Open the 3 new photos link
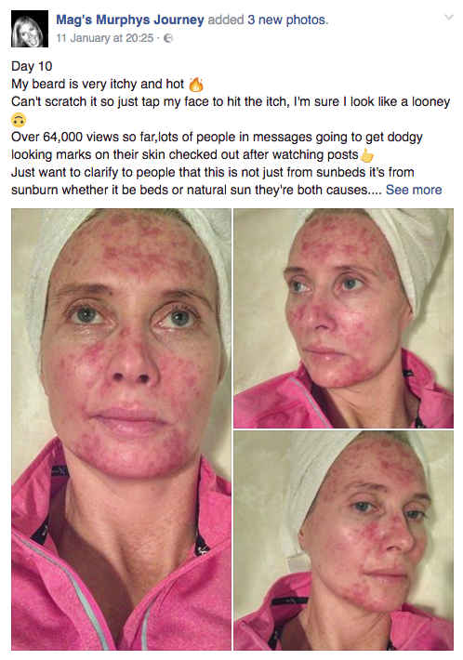463x660 pixels. pyautogui.click(x=287, y=20)
